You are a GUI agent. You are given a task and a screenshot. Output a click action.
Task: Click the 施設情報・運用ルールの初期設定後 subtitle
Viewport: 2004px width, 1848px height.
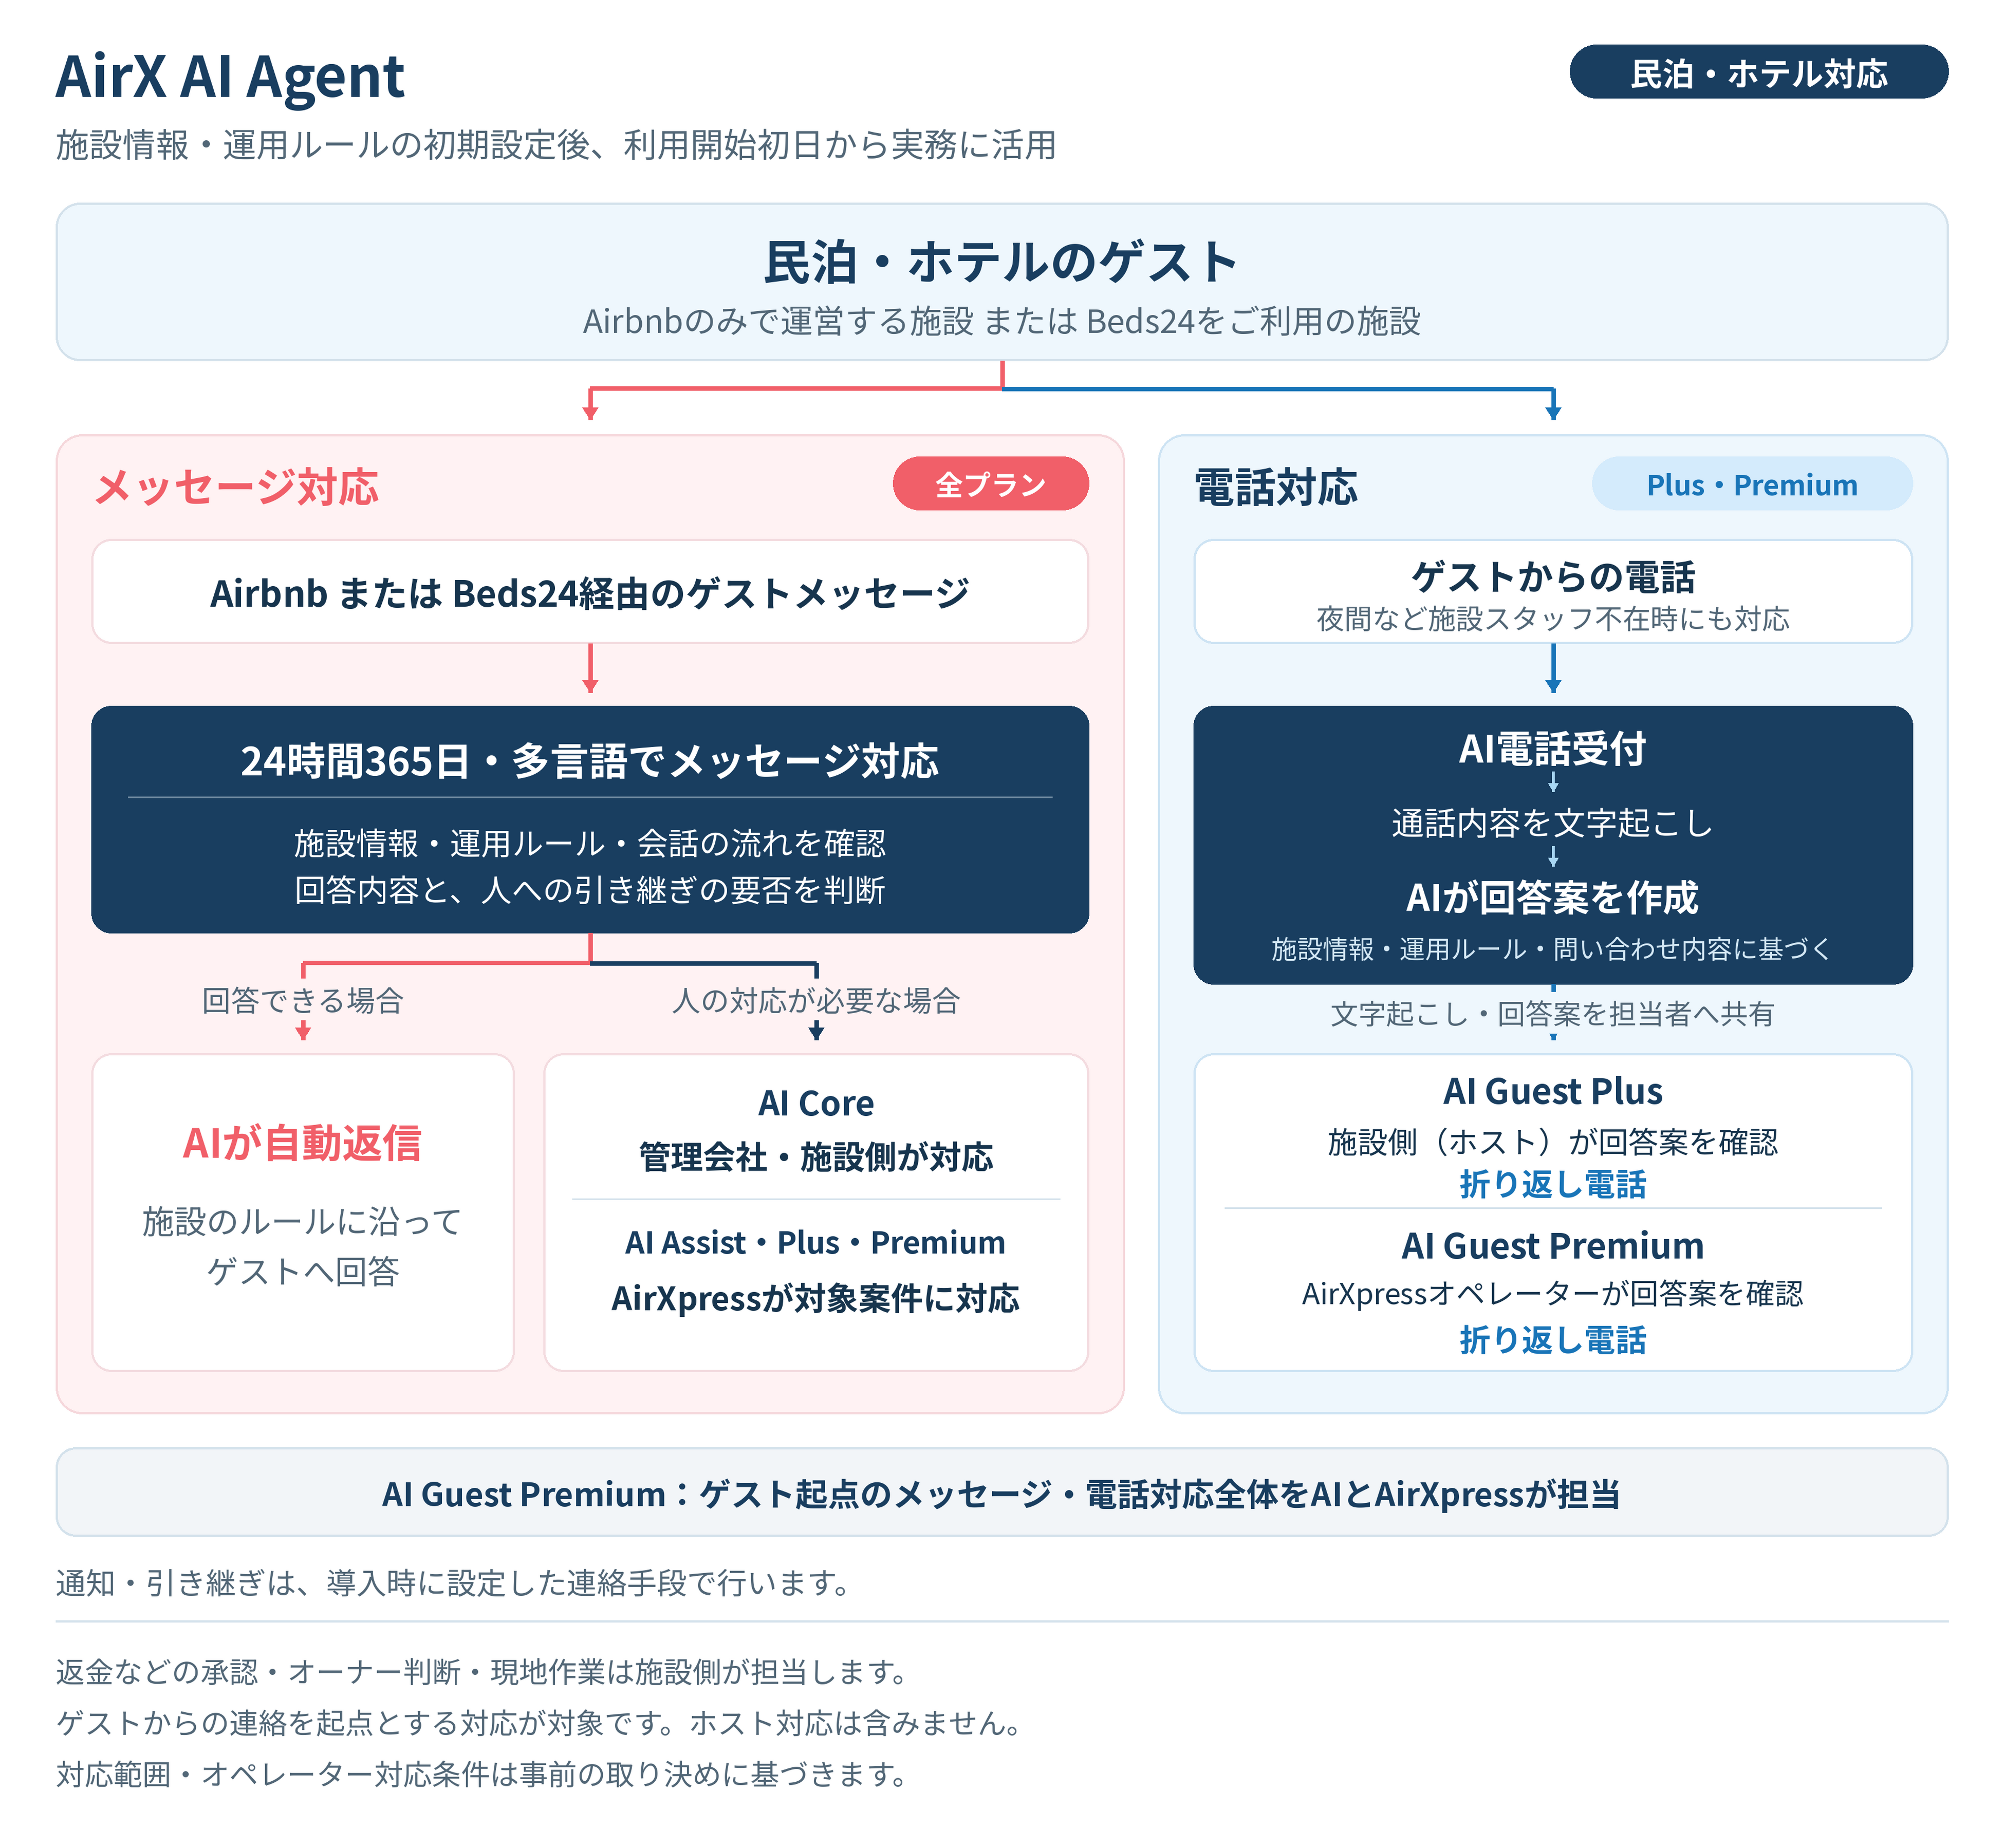point(556,145)
